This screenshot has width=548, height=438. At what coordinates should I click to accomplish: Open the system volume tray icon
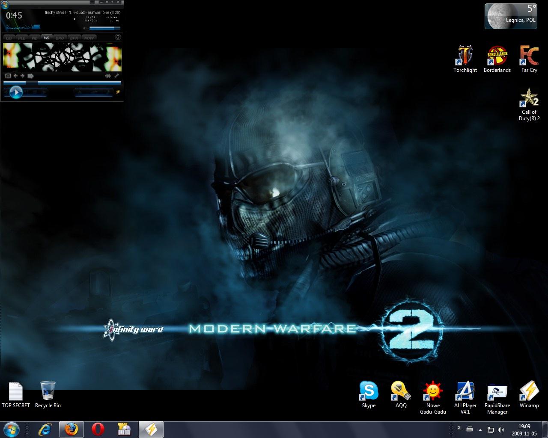[501, 430]
